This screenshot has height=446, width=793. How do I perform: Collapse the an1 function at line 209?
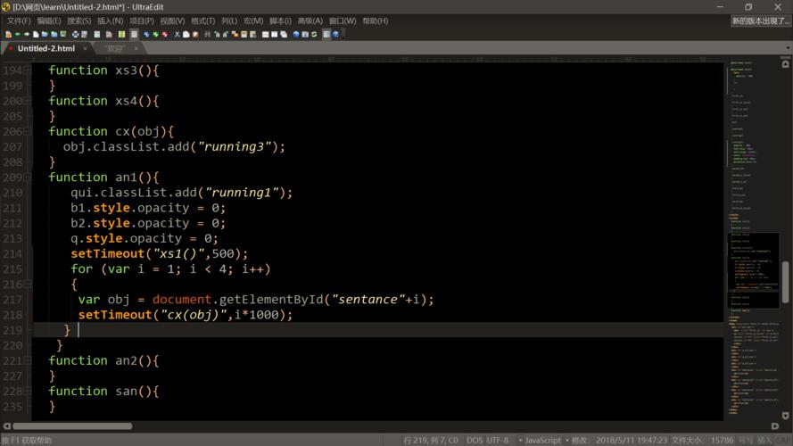[28, 178]
